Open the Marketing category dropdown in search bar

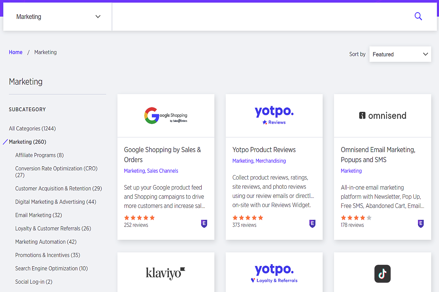(x=57, y=17)
